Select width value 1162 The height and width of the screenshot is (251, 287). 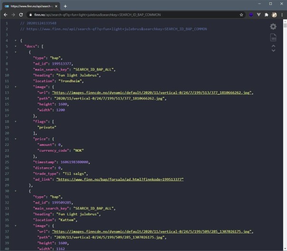tap(60, 249)
